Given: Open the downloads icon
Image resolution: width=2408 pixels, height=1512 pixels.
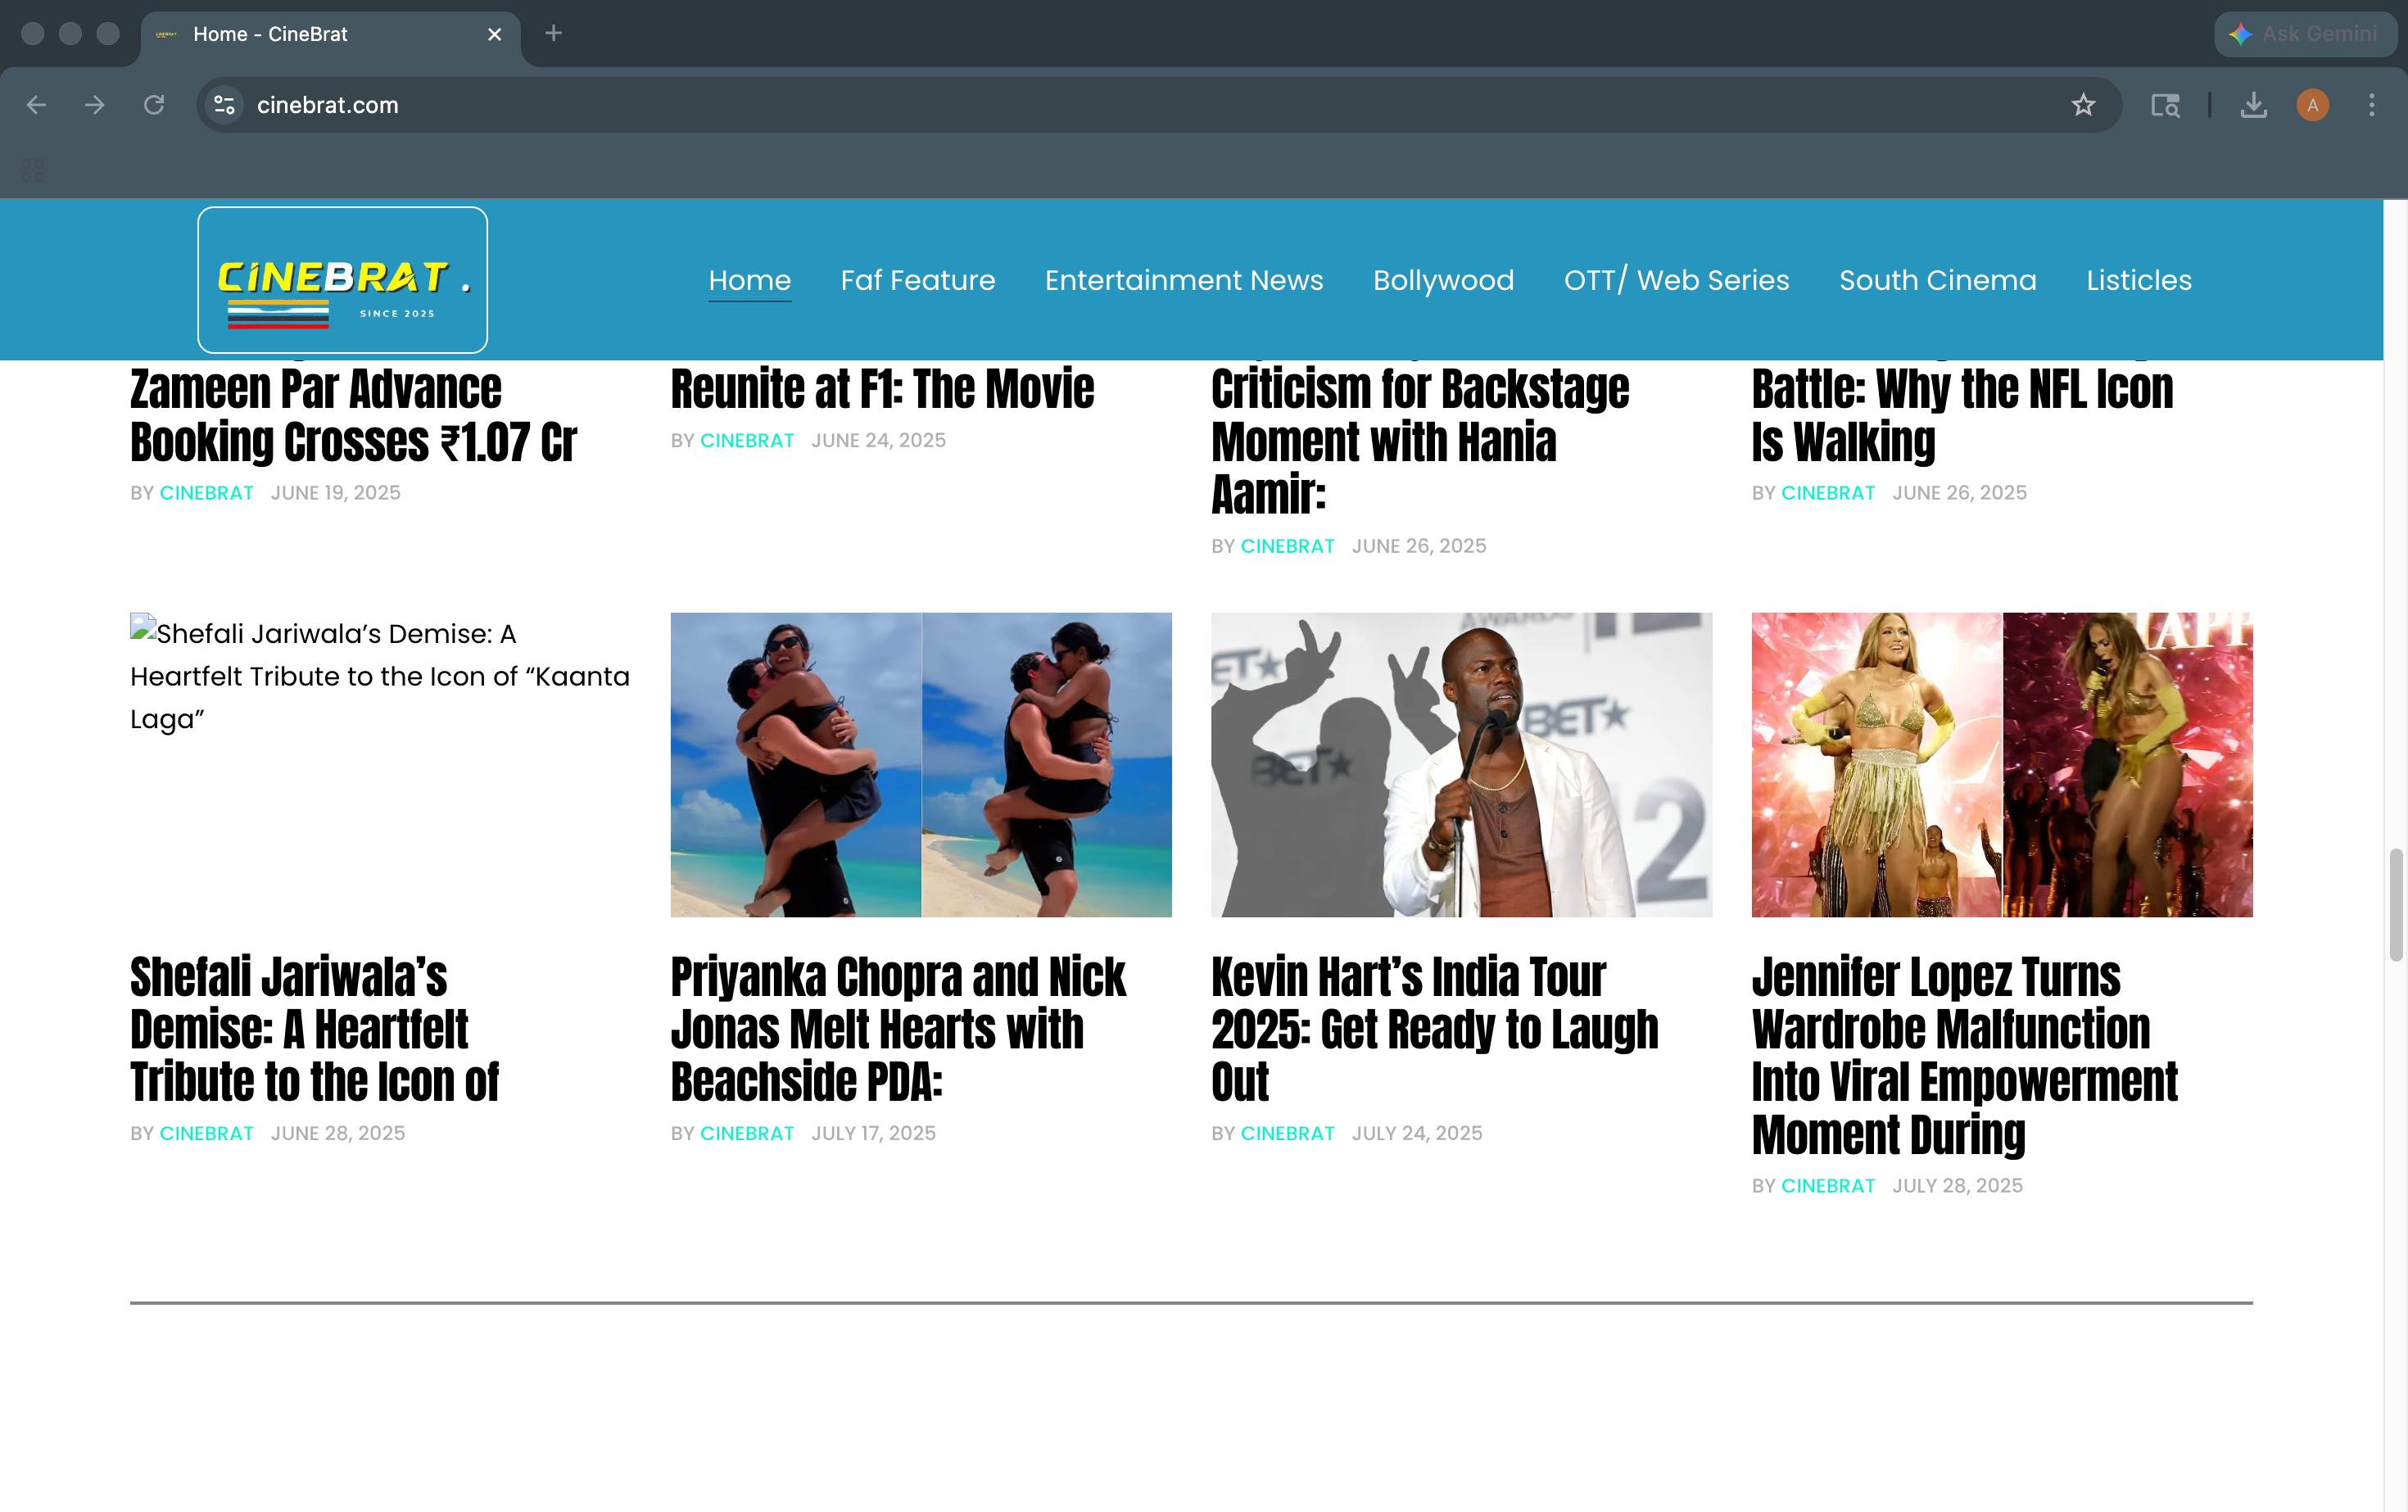Looking at the screenshot, I should (2253, 105).
